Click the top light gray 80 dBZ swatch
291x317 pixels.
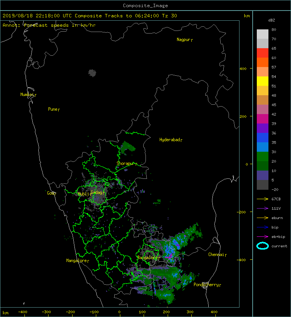tap(262, 34)
